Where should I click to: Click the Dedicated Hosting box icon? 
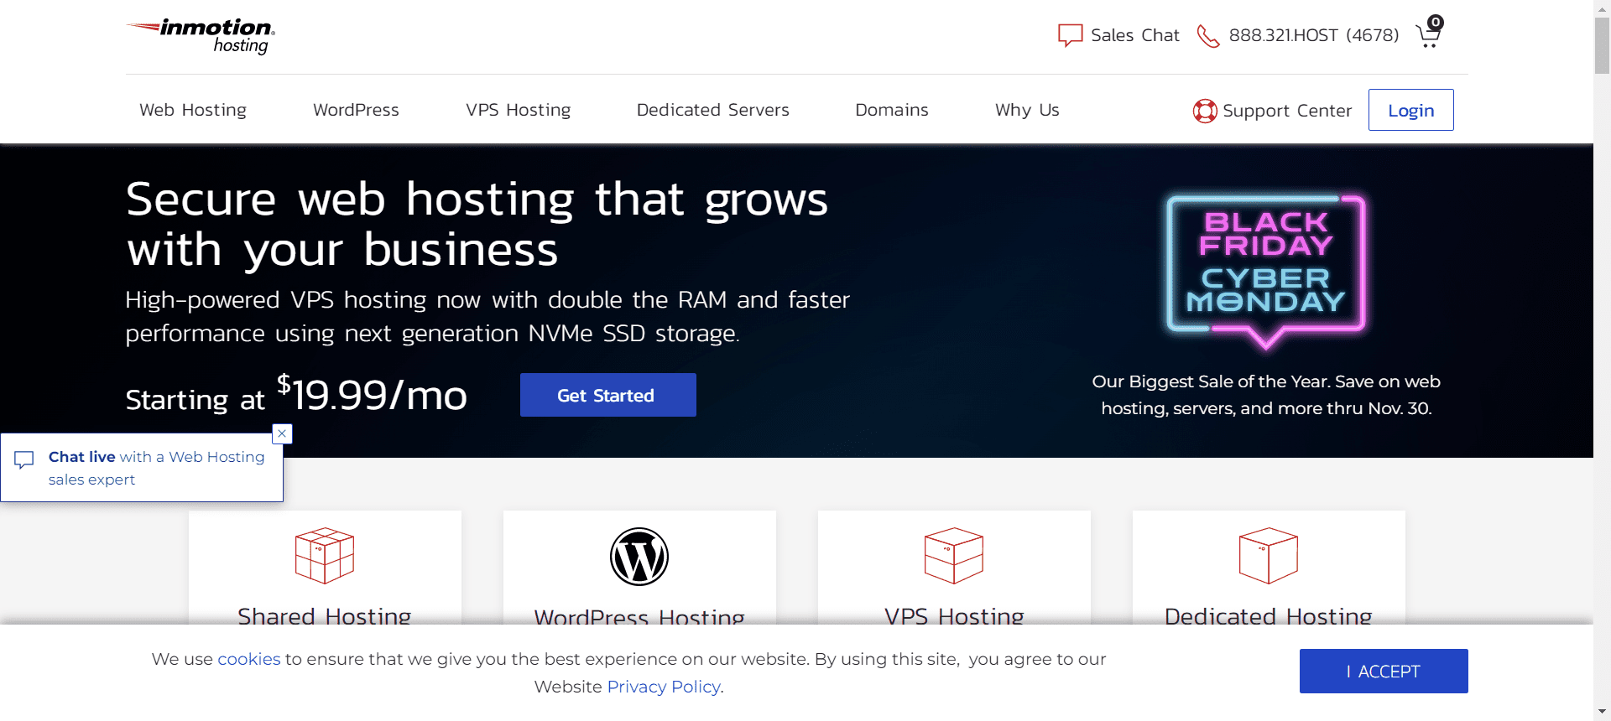(x=1268, y=555)
